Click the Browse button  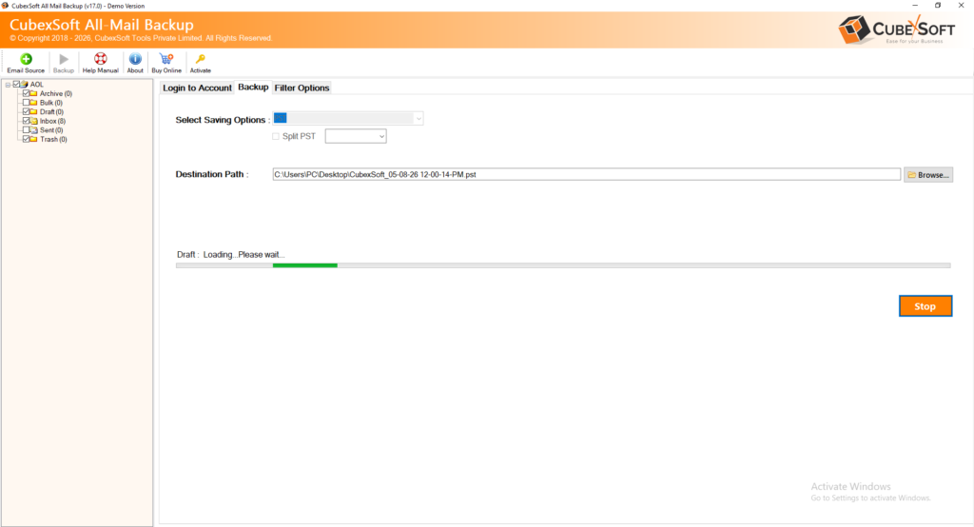coord(928,175)
